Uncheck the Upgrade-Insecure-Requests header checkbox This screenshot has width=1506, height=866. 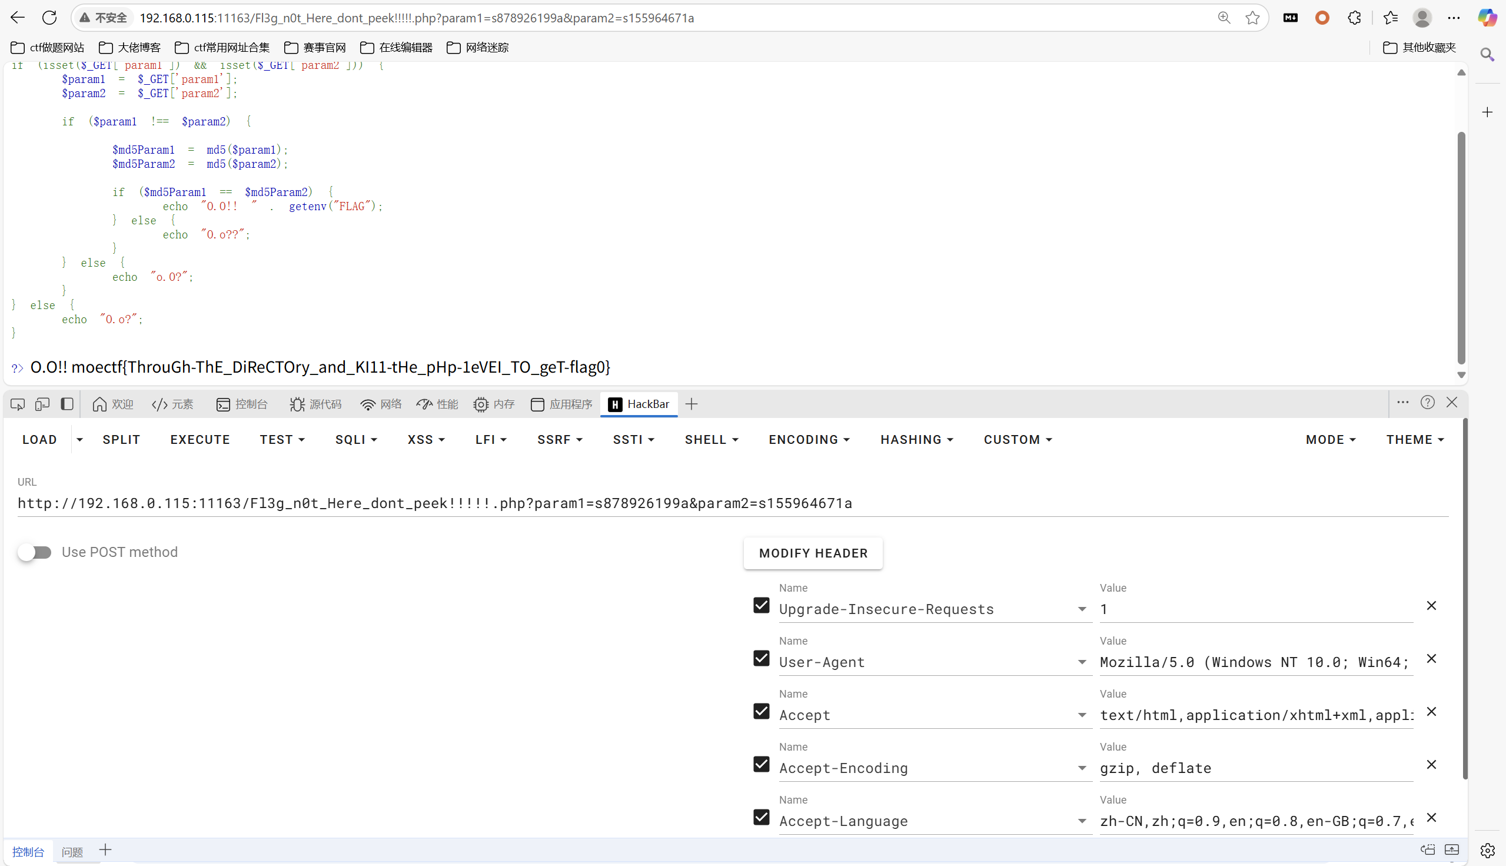(761, 605)
